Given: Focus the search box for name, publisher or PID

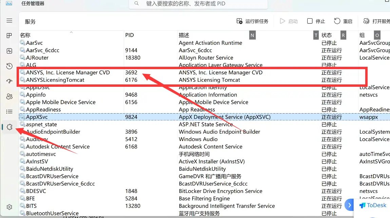Looking at the screenshot, I should click(x=198, y=4).
